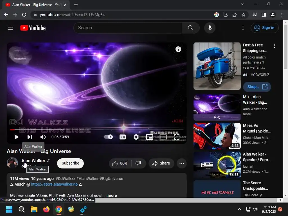This screenshot has width=288, height=216.
Task: Share this page via Chrome
Action: coord(235,15)
